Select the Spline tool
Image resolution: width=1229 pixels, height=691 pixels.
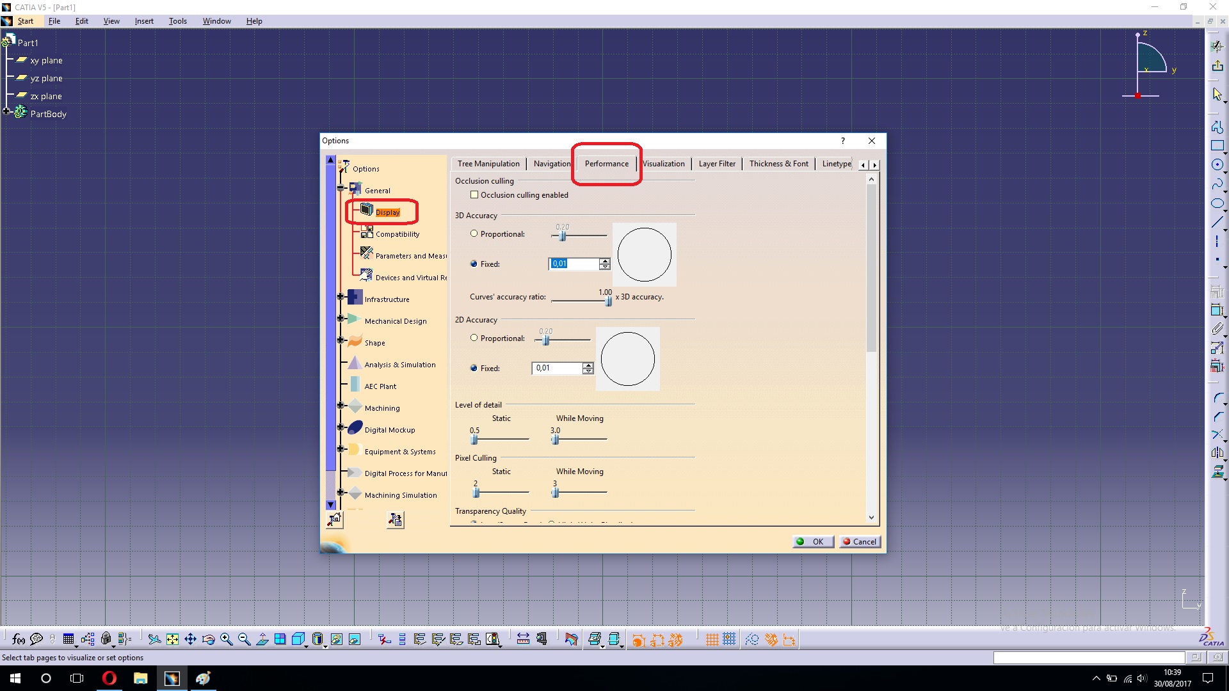click(1218, 184)
